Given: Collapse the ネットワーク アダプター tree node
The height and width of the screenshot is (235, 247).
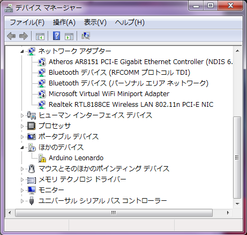Looking at the screenshot, I should coord(22,51).
